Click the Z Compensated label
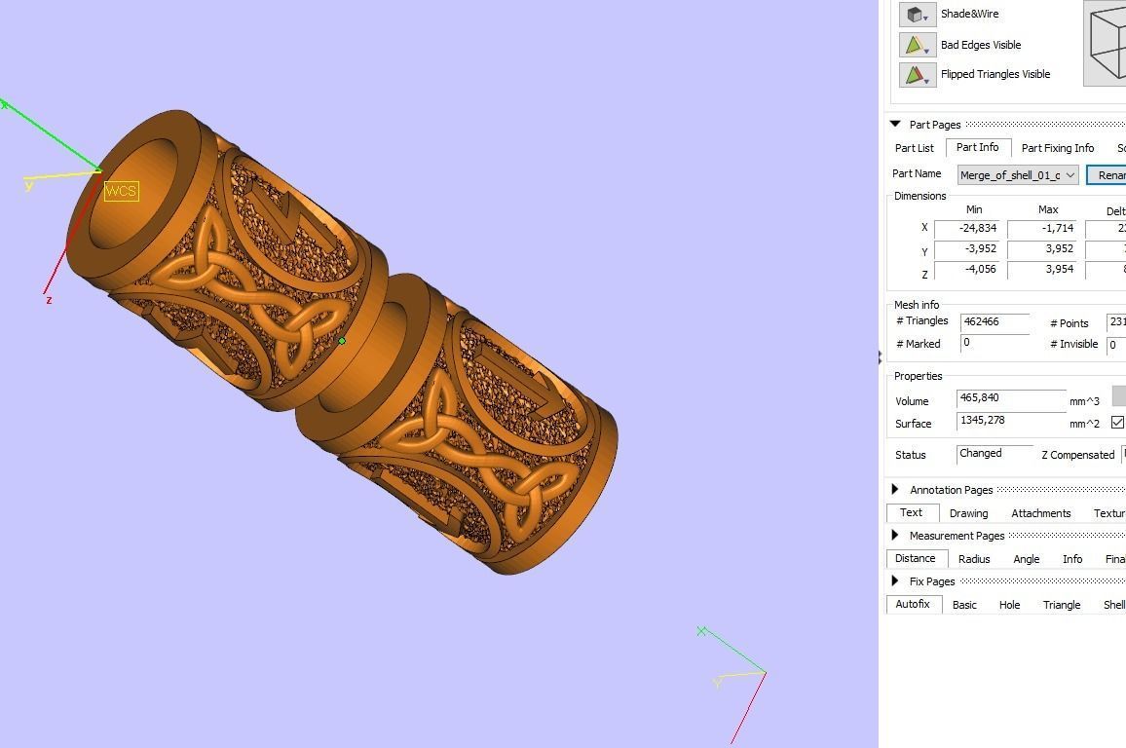Screen dimensions: 1126x748 click(x=1078, y=455)
